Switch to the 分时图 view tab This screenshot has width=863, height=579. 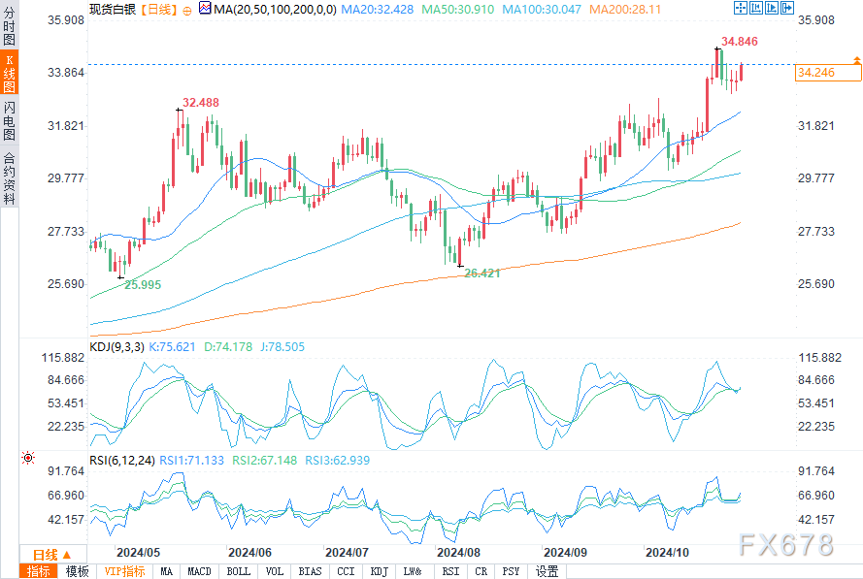[9, 32]
